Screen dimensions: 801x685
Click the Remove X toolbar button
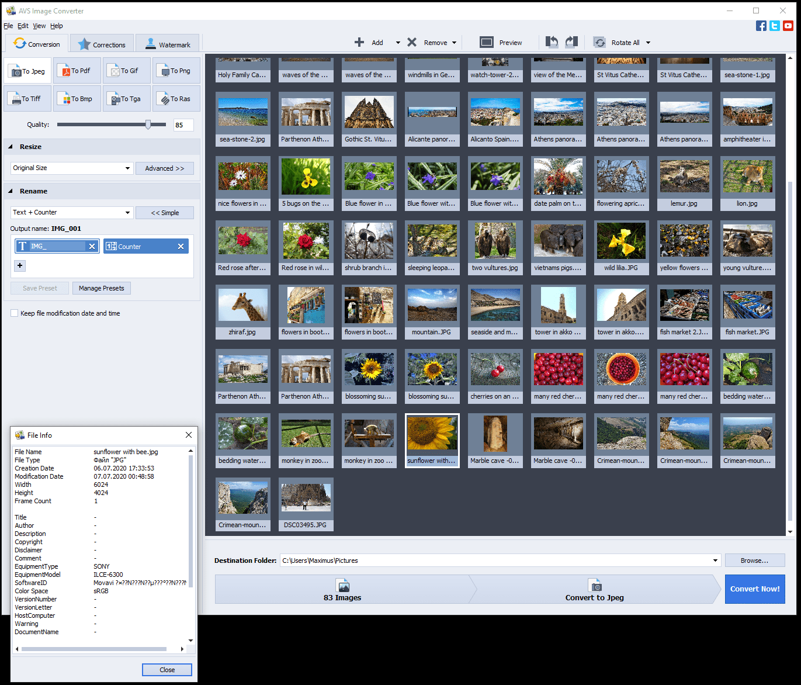coord(426,43)
